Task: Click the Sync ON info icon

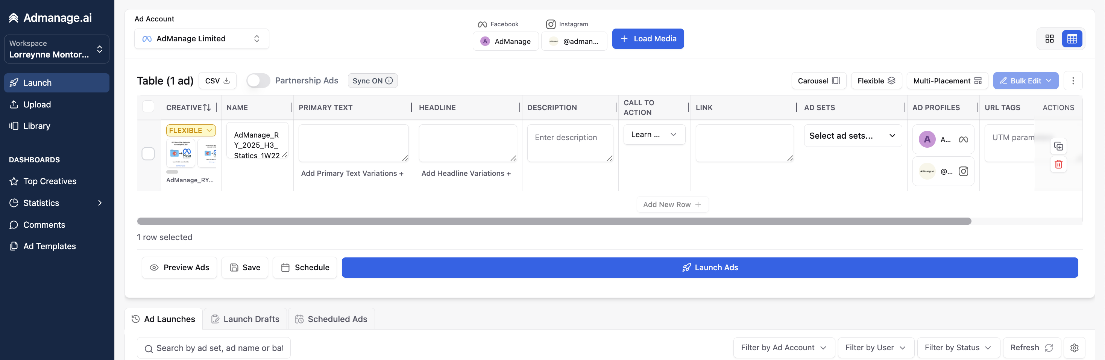Action: coord(389,80)
